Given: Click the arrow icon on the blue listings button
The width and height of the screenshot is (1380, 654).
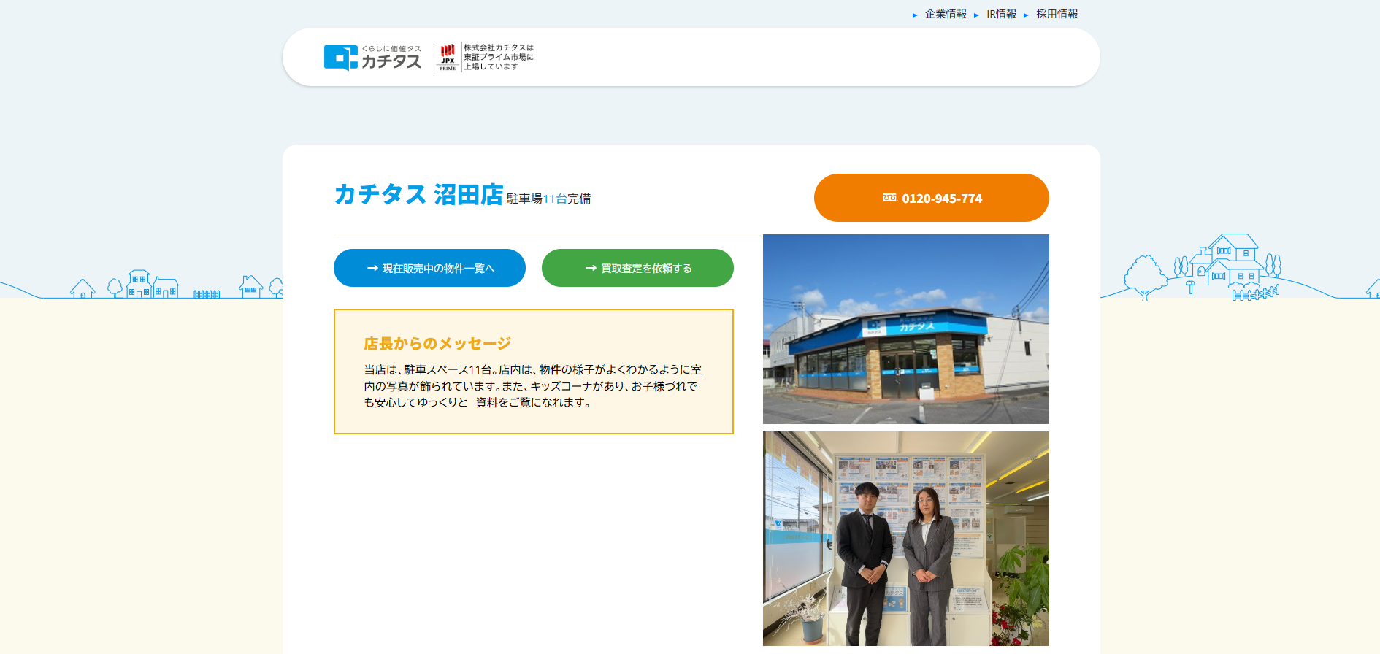Looking at the screenshot, I should click(372, 268).
